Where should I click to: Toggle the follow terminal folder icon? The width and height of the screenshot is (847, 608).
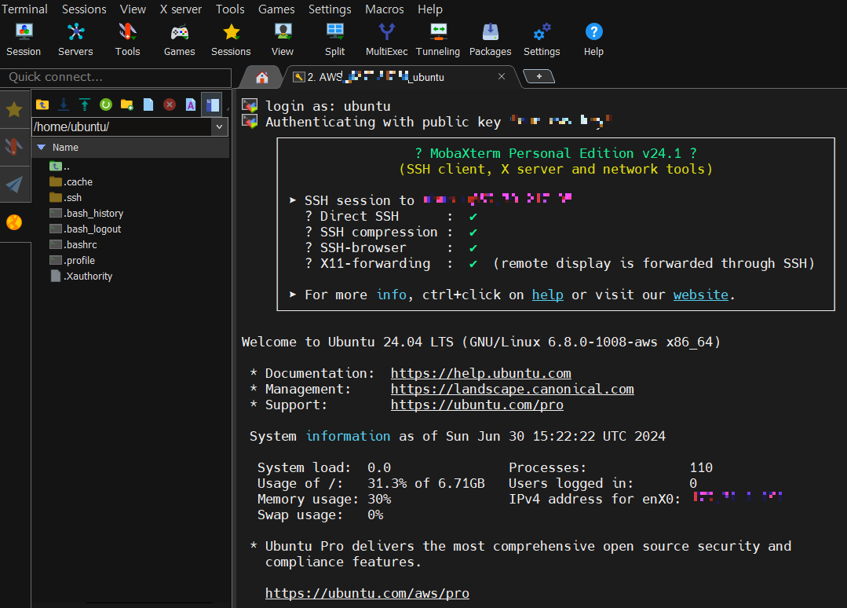tap(212, 104)
